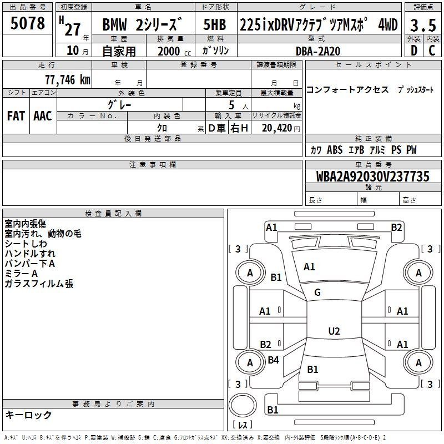Click the interior grade C

click(x=432, y=51)
